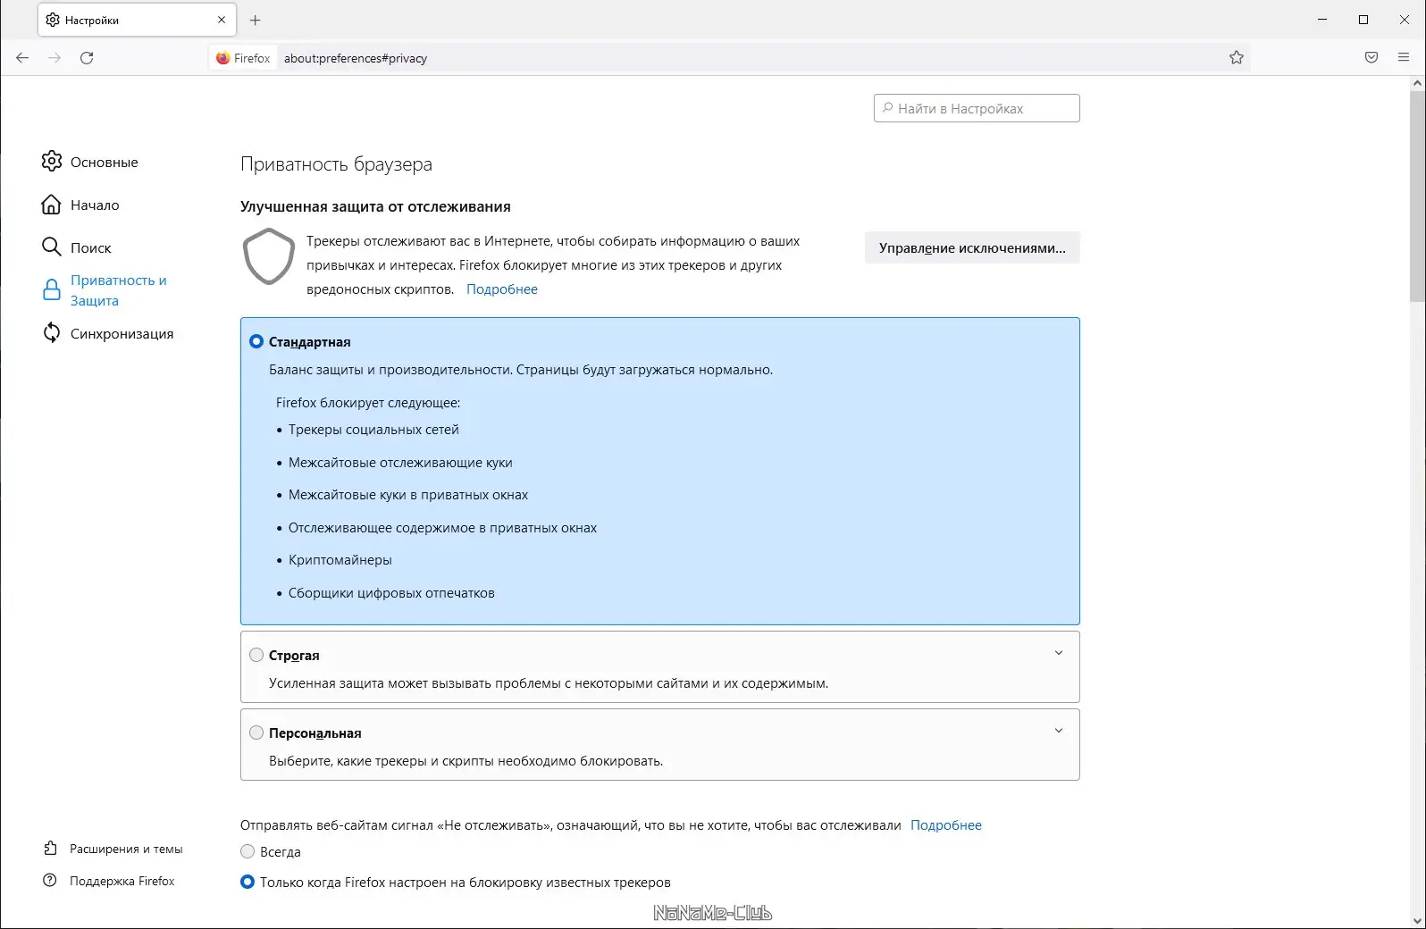Switch to the Синхронизация category
Viewport: 1426px width, 929px height.
[x=122, y=333]
